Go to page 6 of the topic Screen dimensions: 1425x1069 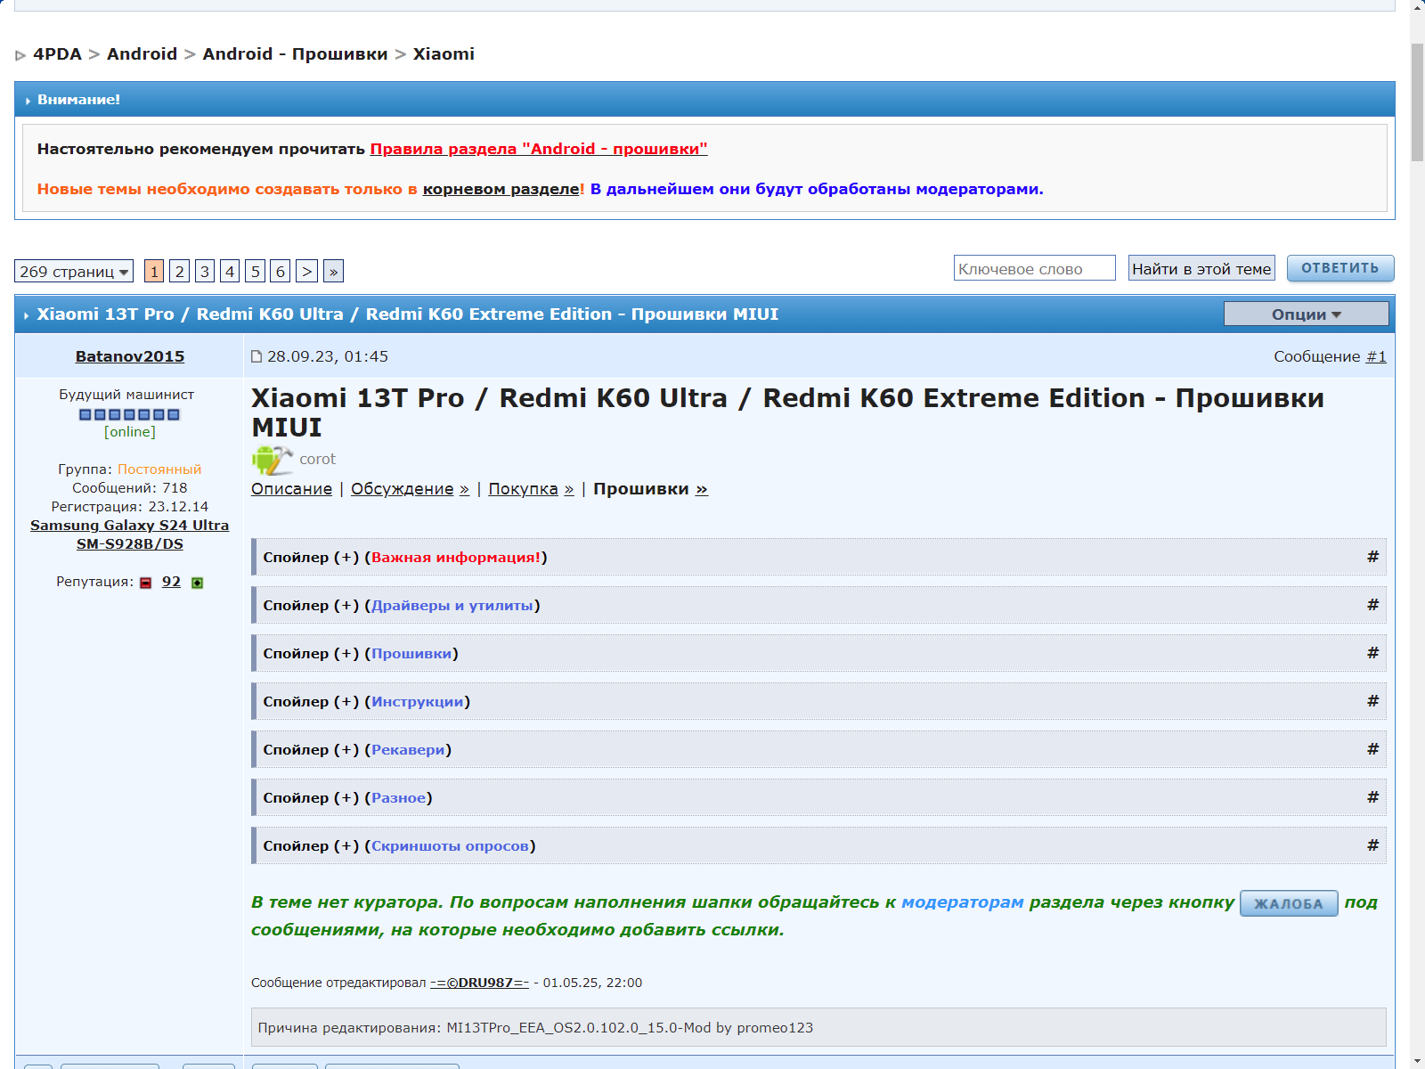pyautogui.click(x=281, y=272)
